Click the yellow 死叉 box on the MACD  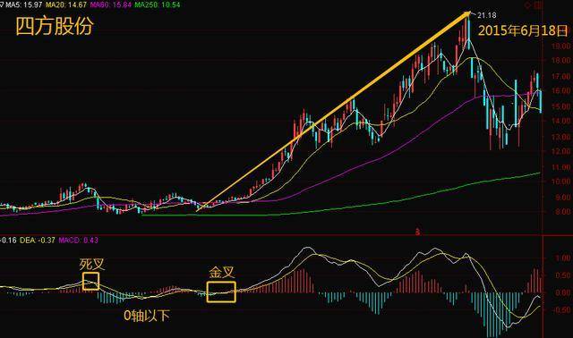(90, 281)
